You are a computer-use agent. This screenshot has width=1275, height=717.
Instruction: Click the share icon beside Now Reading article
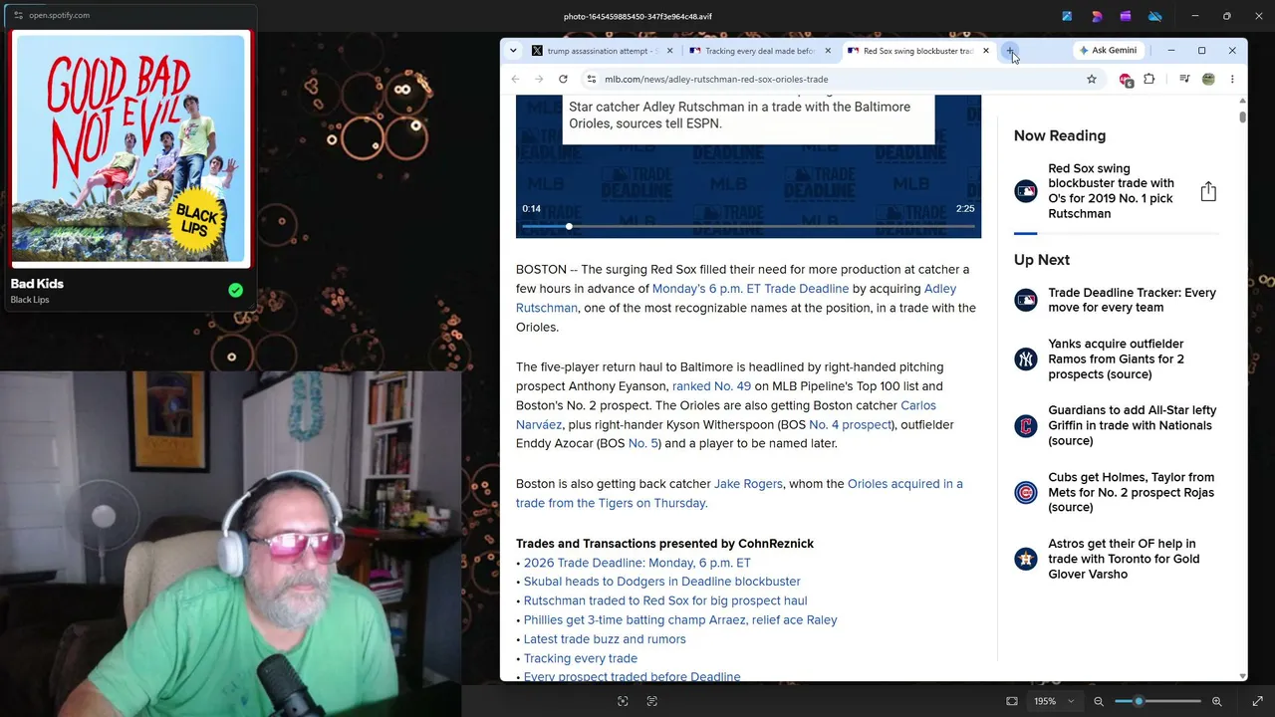point(1208,191)
